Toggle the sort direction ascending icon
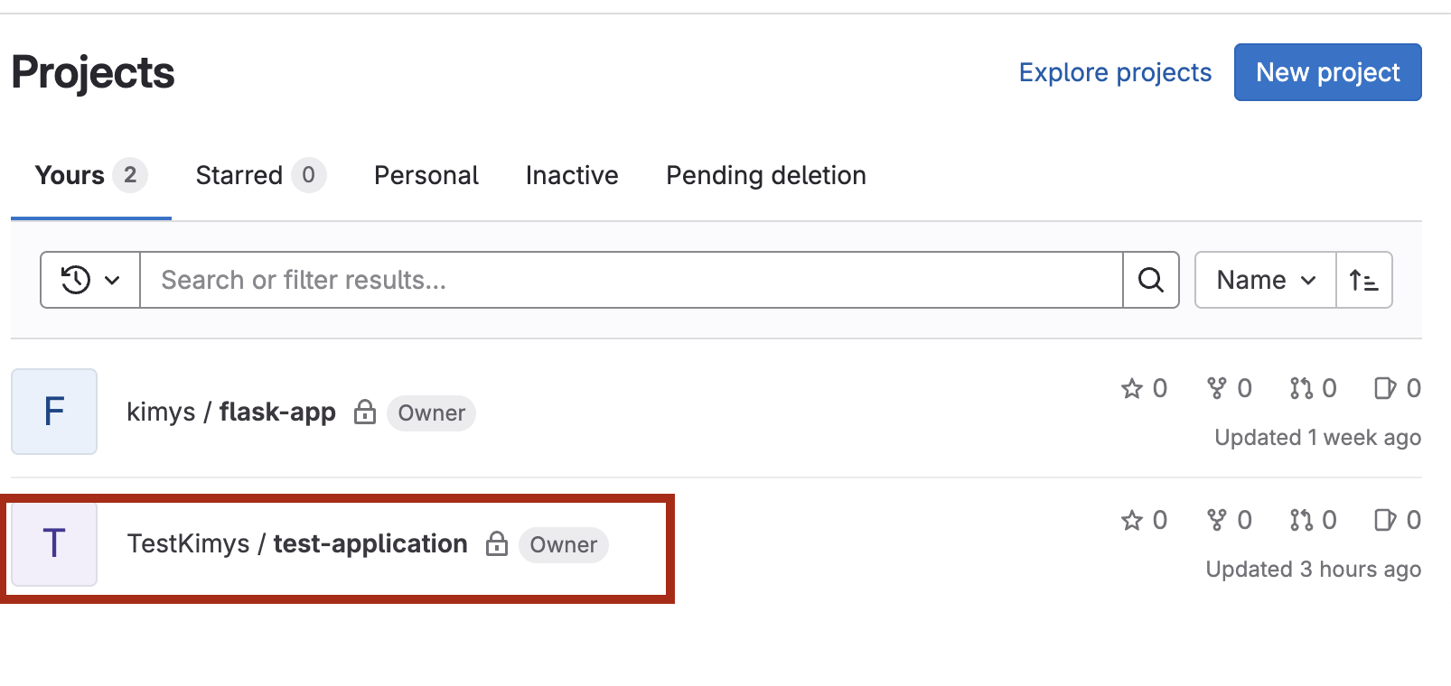This screenshot has width=1451, height=686. click(1364, 280)
